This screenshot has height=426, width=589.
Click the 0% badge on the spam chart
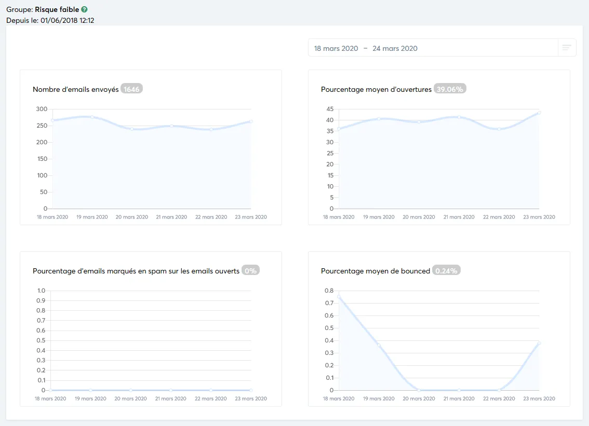[x=251, y=270]
